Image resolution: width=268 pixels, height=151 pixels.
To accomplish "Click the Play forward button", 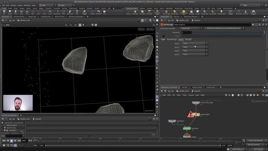I will pyautogui.click(x=15, y=141).
